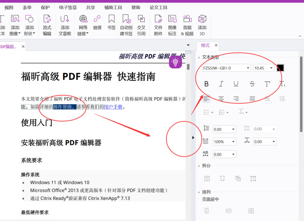The height and width of the screenshot is (221, 304).
Task: Justify text alignment
Action: 252,99
